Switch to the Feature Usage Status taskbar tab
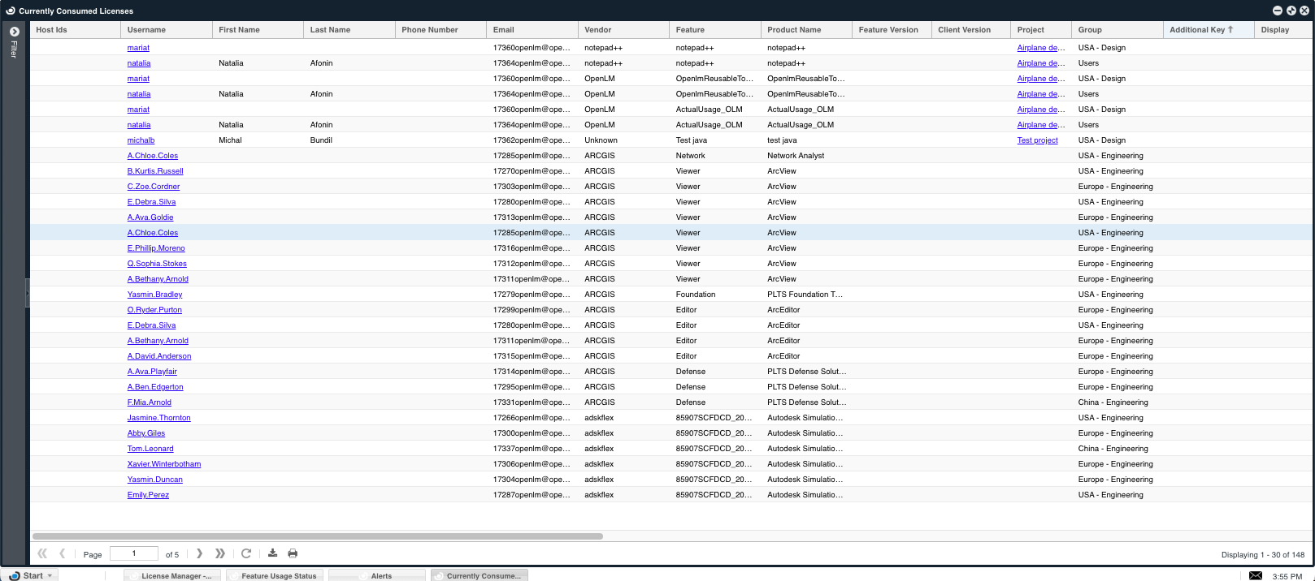The width and height of the screenshot is (1315, 581). pyautogui.click(x=276, y=575)
